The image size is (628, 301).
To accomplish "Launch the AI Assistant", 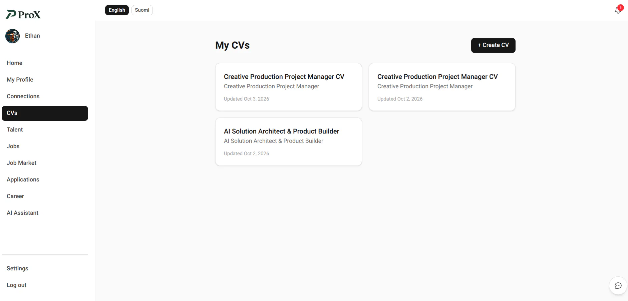I will click(45, 213).
